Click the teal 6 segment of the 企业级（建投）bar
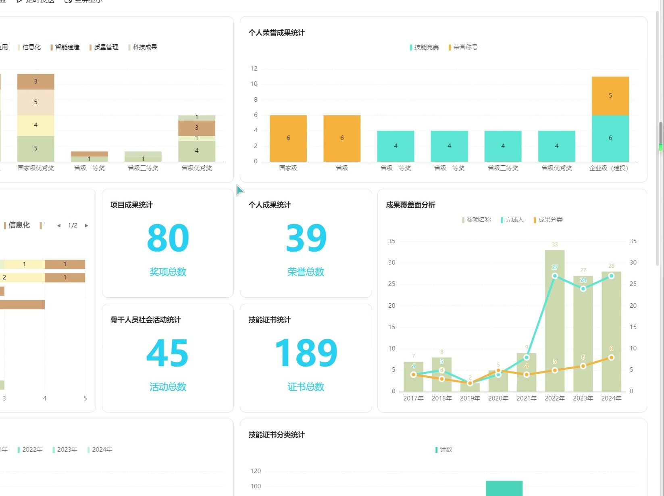Viewport: 664px width, 496px height. click(610, 138)
